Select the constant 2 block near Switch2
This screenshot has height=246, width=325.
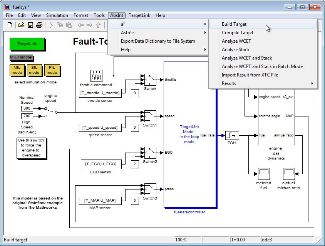pos(135,164)
